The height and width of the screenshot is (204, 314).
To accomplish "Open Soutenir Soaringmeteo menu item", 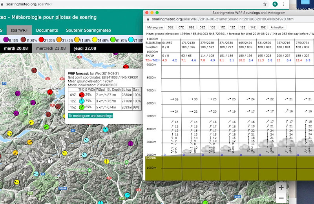I will click(89, 30).
